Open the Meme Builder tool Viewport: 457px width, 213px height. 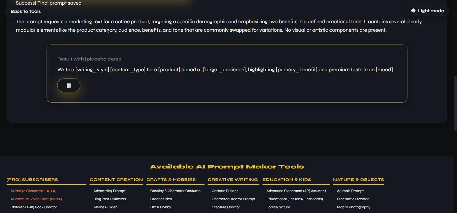coord(105,207)
